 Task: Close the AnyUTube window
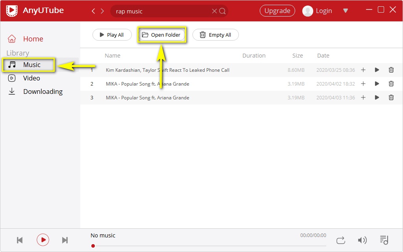(393, 10)
